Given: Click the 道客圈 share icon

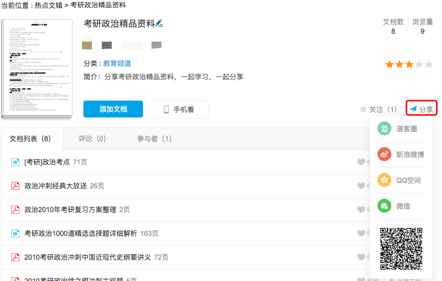Looking at the screenshot, I should [384, 129].
